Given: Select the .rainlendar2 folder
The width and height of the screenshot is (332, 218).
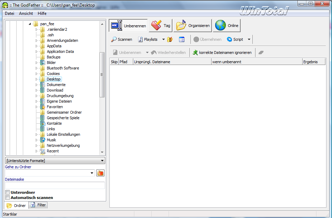Looking at the screenshot, I should [x=57, y=29].
